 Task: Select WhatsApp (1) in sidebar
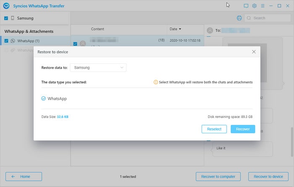point(36,41)
